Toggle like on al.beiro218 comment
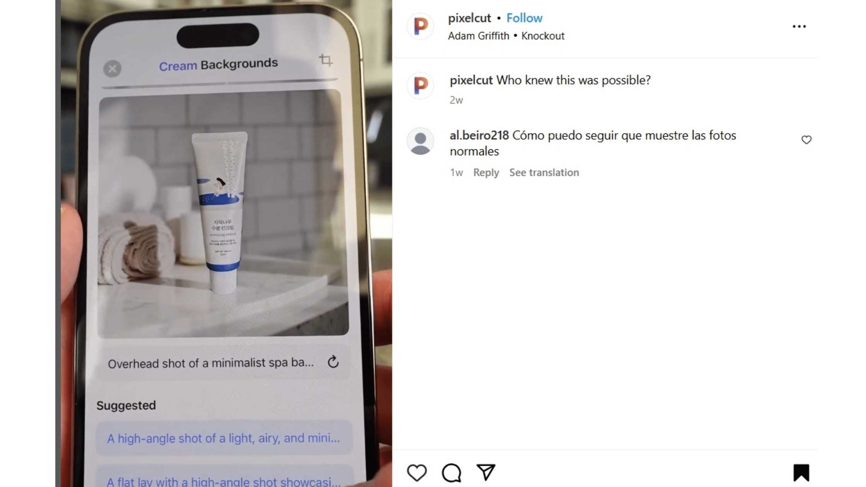Screen dimensions: 866x487 coord(806,139)
